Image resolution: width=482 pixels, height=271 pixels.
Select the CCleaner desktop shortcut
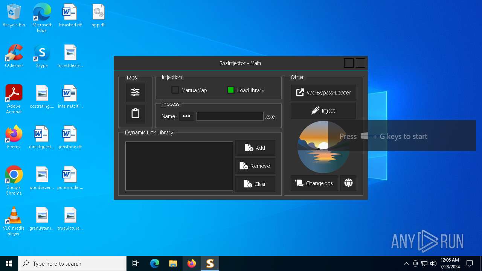[x=14, y=56]
